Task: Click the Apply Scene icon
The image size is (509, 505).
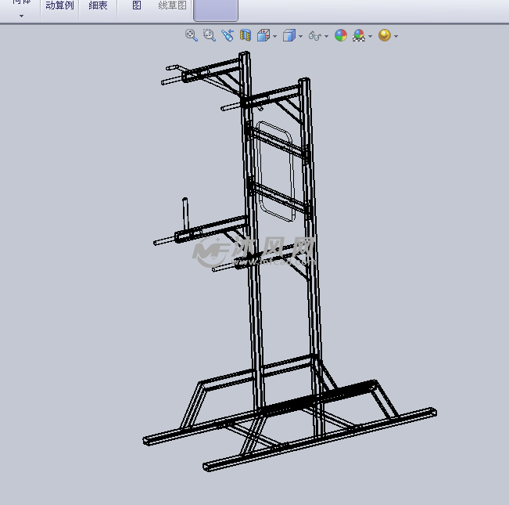Action: [x=359, y=35]
